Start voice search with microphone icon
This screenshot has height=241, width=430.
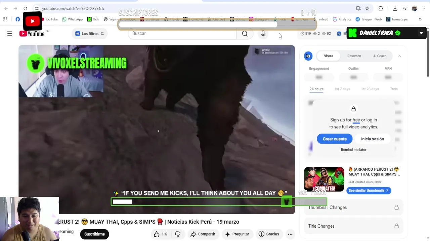(x=263, y=33)
